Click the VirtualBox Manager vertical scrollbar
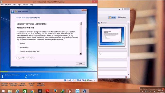This screenshot has width=165, height=93. [128, 40]
